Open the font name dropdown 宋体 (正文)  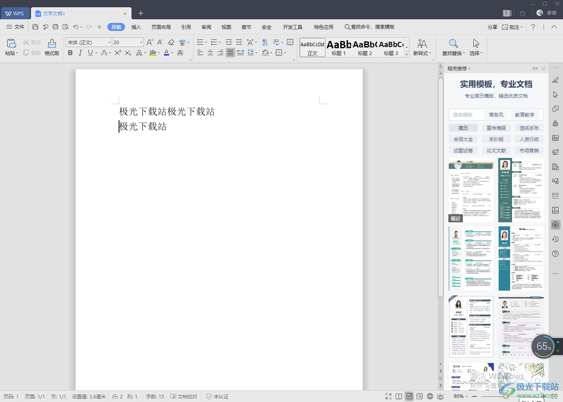pos(109,42)
